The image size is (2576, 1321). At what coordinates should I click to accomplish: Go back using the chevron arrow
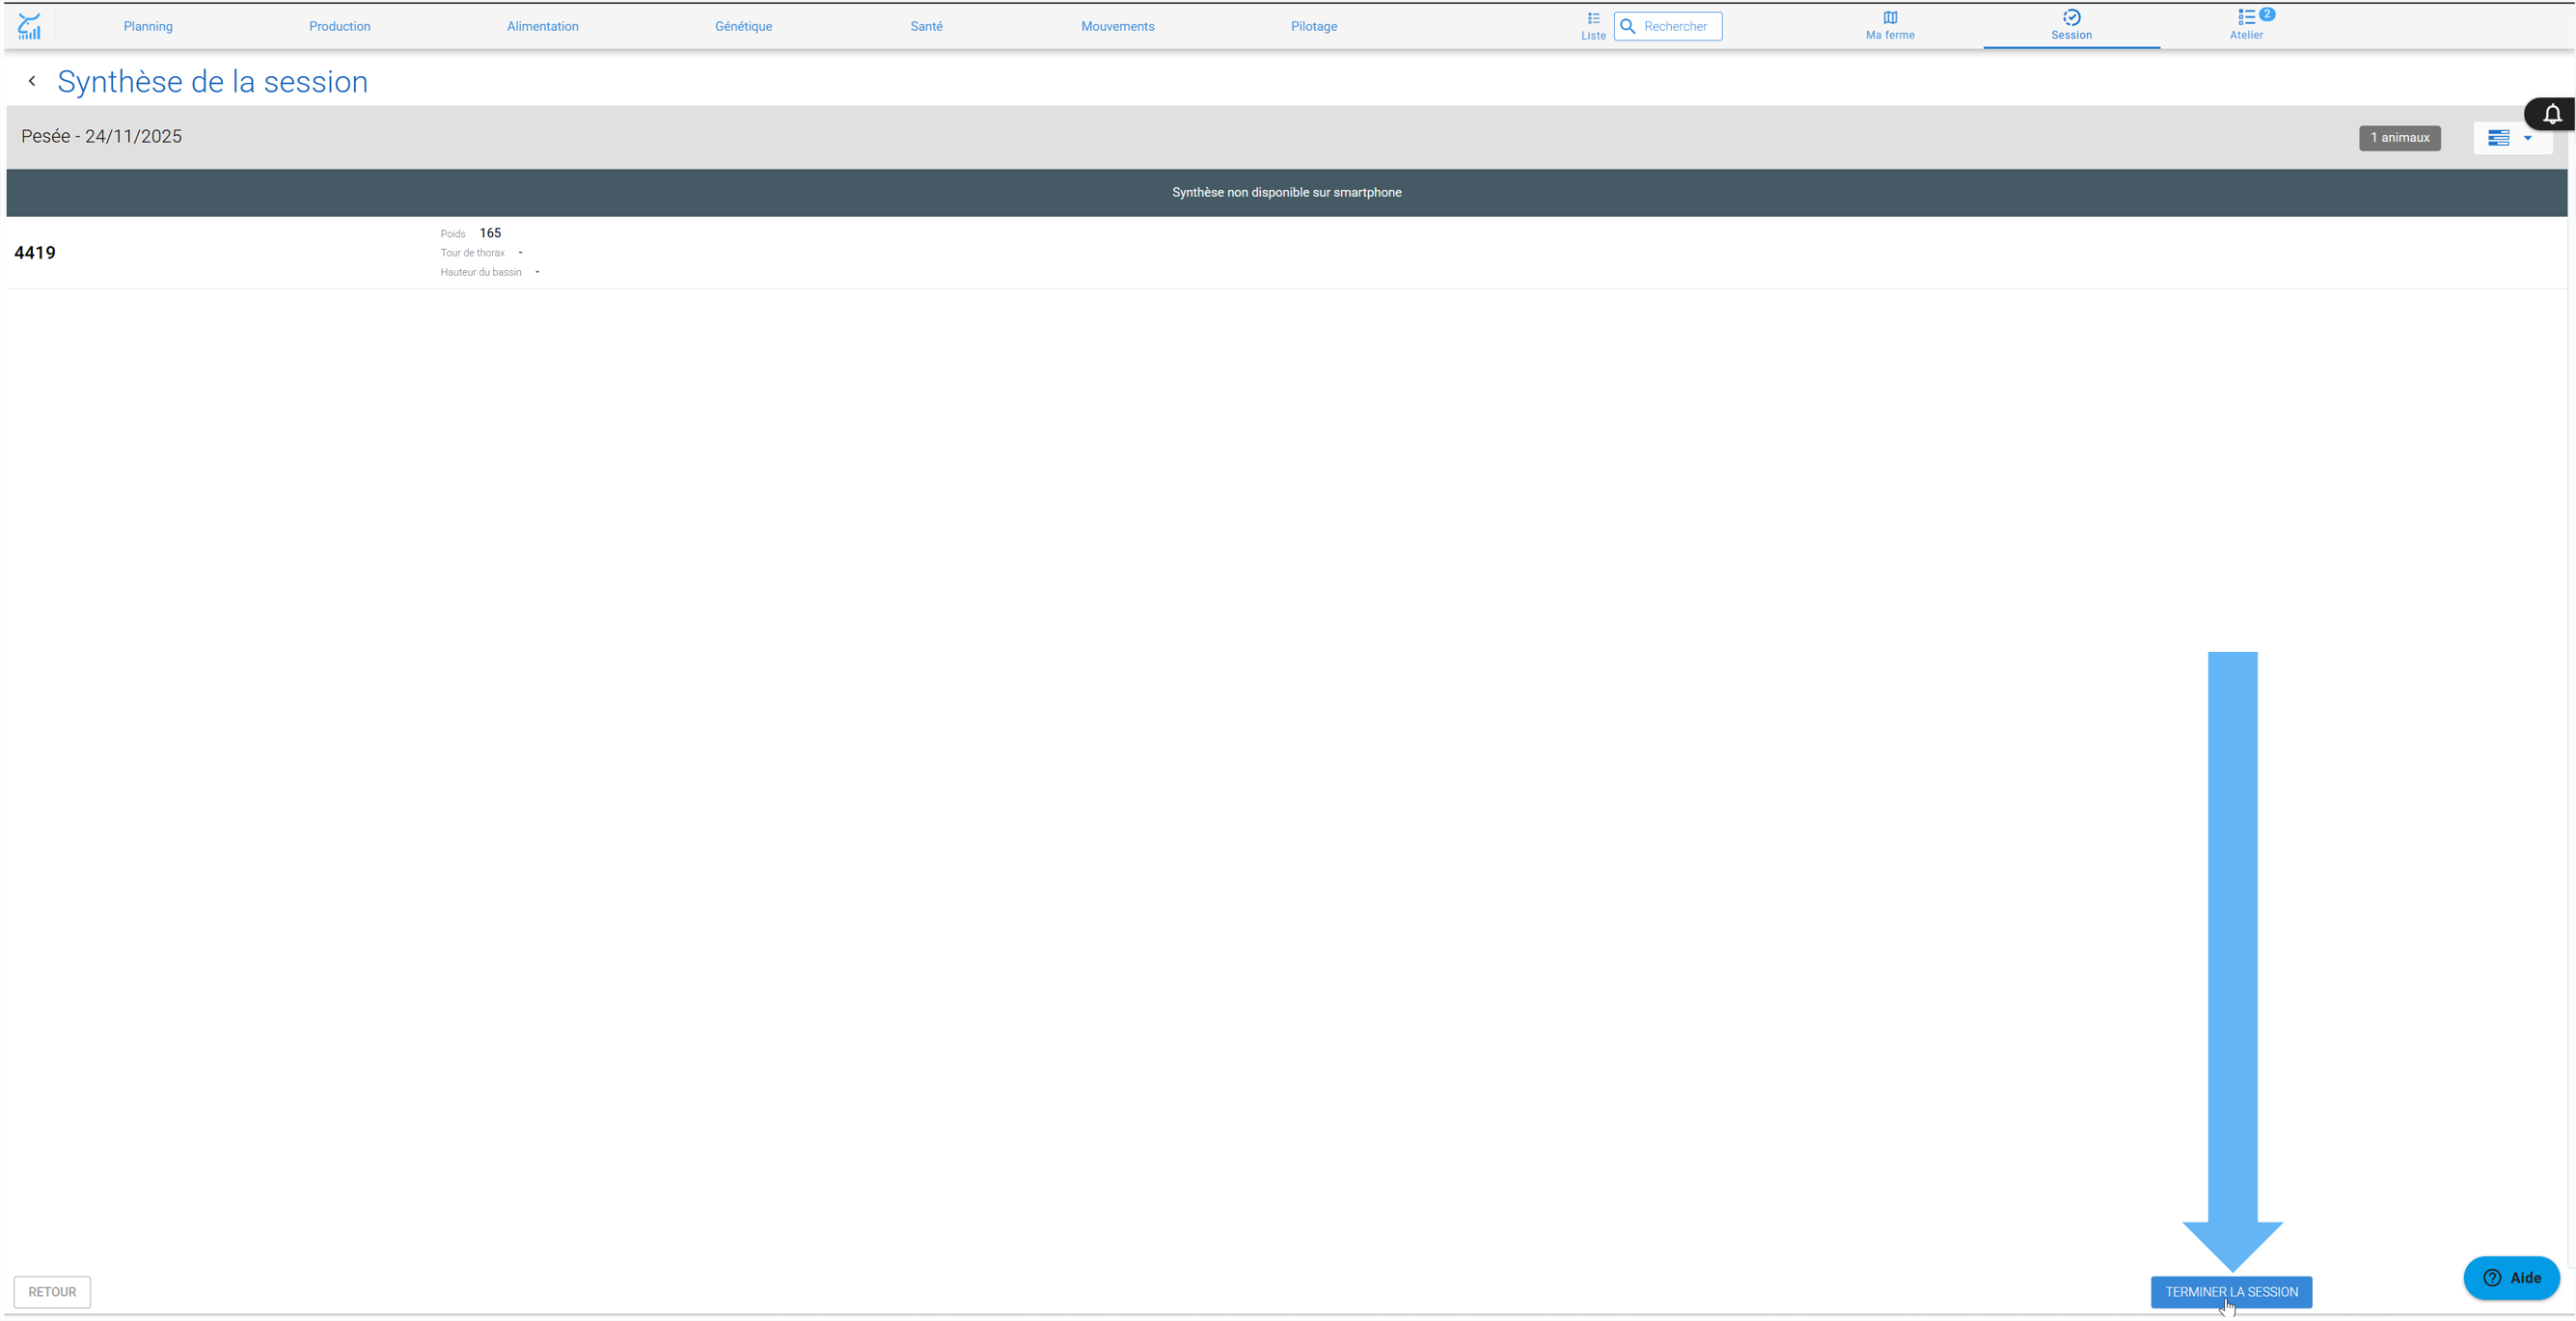pos(32,81)
